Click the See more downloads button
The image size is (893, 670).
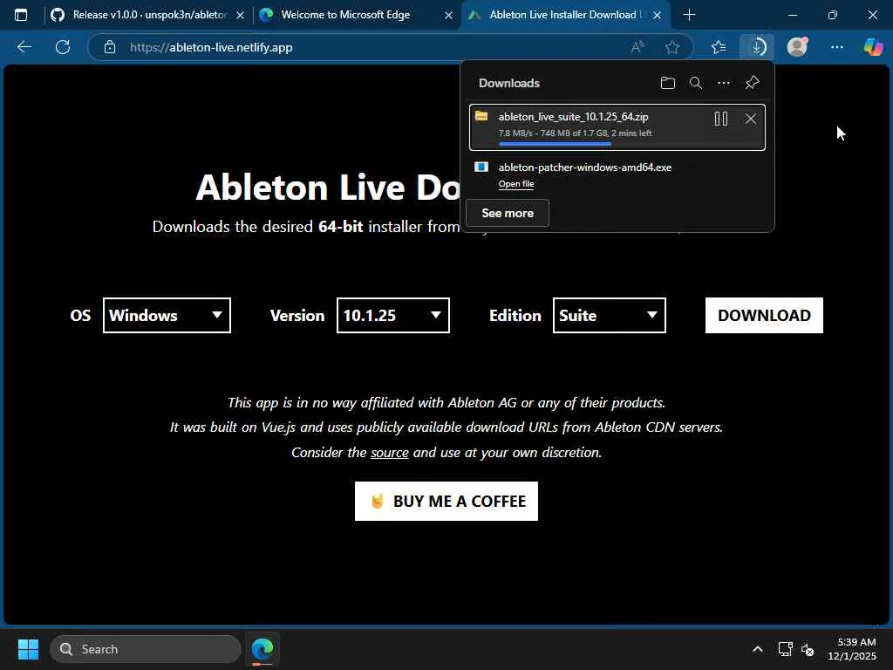coord(508,213)
